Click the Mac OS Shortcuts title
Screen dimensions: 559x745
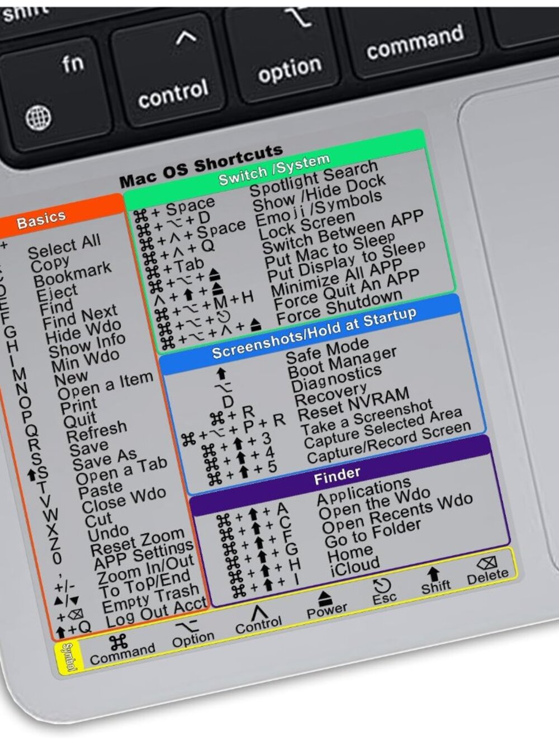coord(201,167)
